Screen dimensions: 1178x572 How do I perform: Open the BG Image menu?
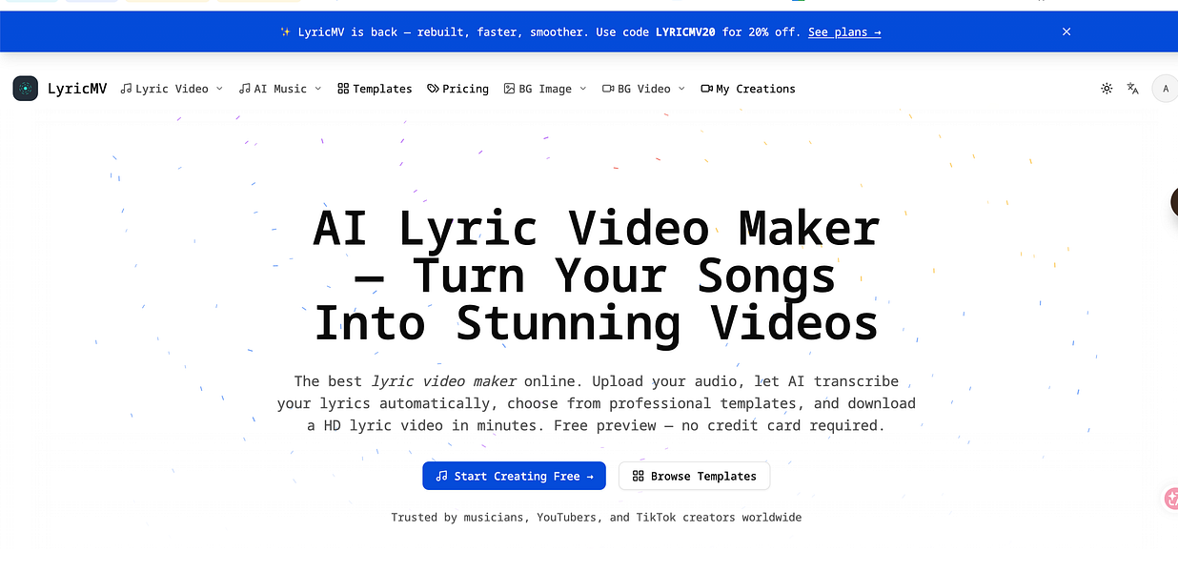pos(545,89)
